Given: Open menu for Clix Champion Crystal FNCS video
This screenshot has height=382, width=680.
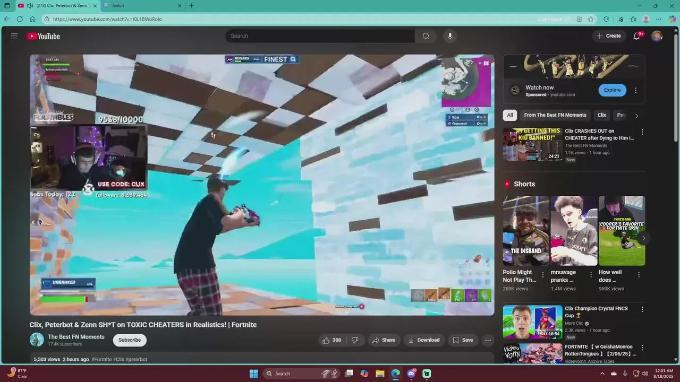Looking at the screenshot, I should tap(642, 309).
